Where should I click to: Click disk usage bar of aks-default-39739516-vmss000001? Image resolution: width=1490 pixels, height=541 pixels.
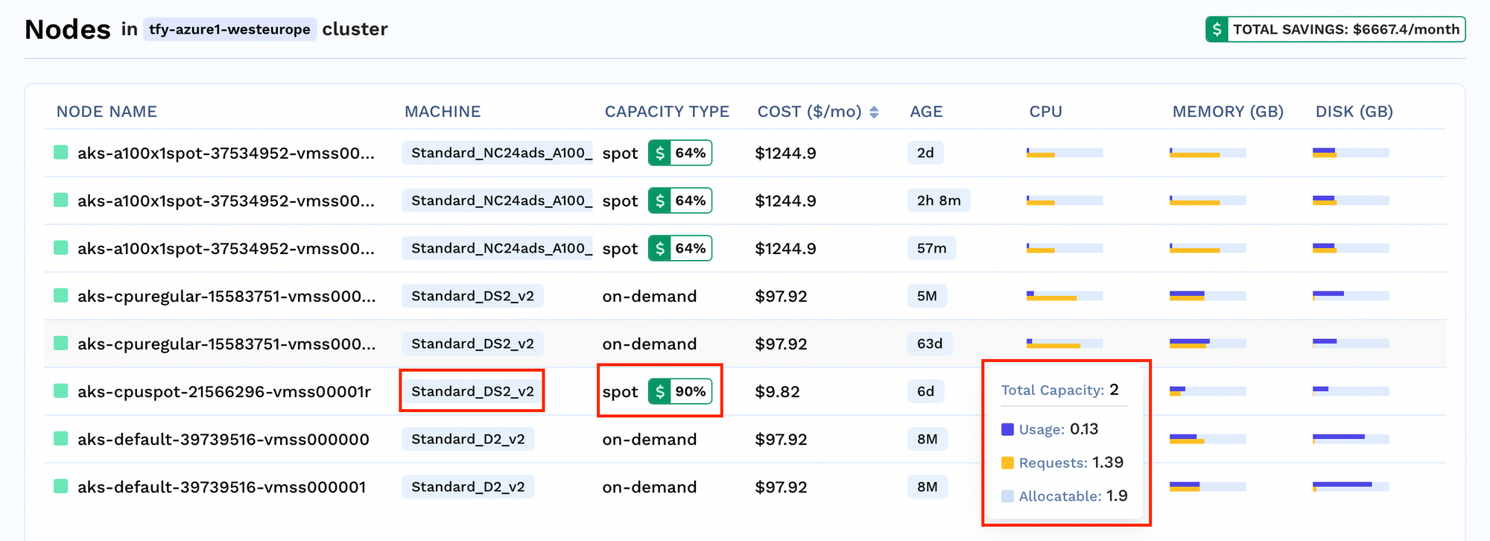click(1350, 487)
